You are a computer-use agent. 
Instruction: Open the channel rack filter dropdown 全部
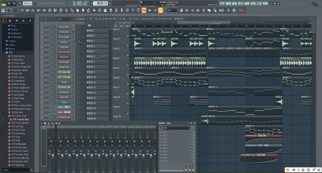click(x=64, y=19)
